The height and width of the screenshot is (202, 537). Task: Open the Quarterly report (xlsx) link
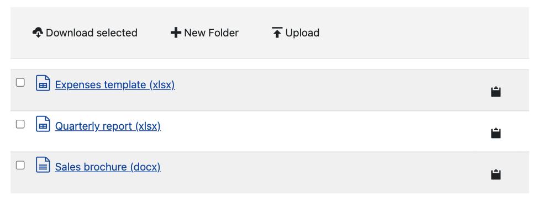coord(108,126)
